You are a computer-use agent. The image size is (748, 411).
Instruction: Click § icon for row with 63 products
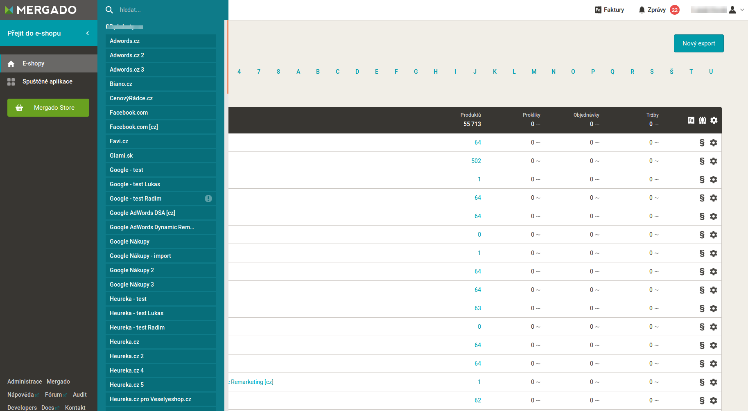point(702,308)
